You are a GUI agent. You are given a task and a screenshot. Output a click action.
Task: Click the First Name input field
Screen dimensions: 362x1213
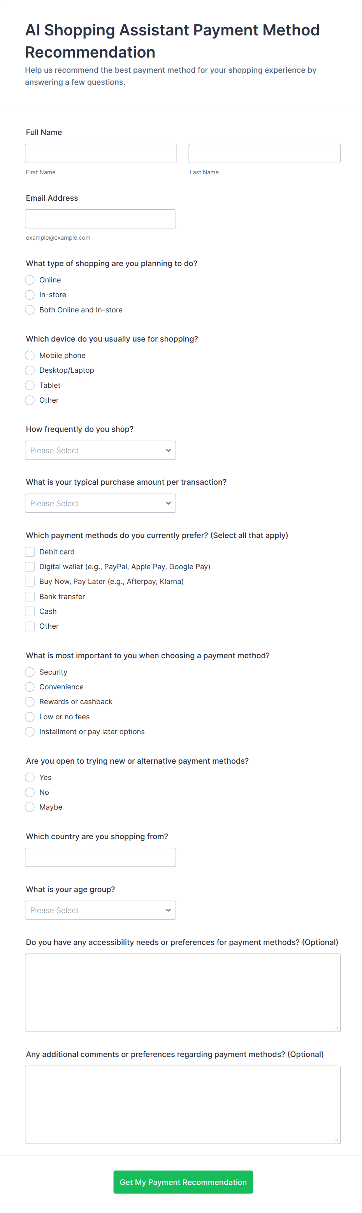click(x=101, y=154)
